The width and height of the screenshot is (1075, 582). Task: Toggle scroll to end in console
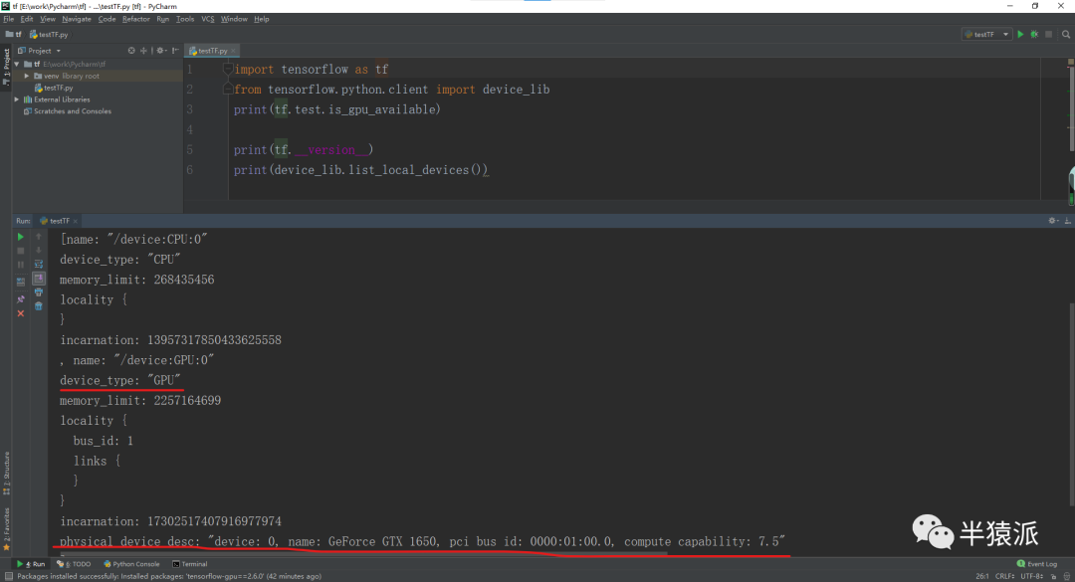click(x=39, y=279)
